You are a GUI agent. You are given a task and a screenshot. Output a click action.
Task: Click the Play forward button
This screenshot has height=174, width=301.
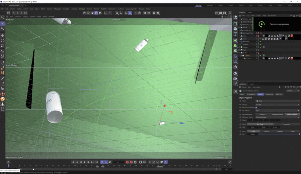point(85,162)
